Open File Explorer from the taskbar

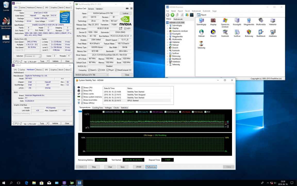coord(34,183)
